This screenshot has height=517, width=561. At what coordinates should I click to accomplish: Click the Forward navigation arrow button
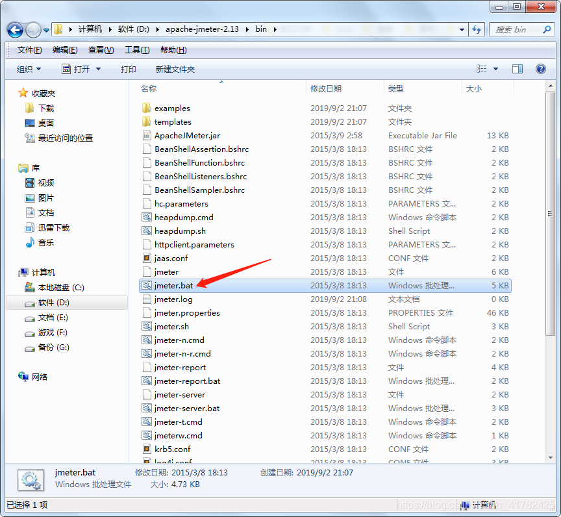click(33, 30)
